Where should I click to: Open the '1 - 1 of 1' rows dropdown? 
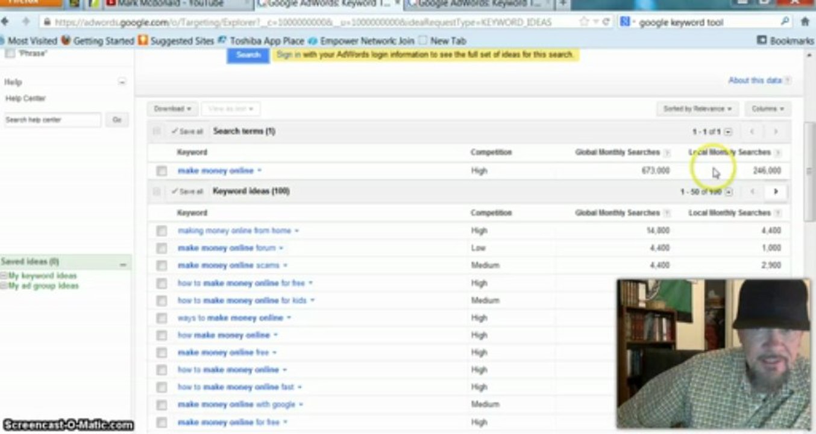click(x=728, y=132)
